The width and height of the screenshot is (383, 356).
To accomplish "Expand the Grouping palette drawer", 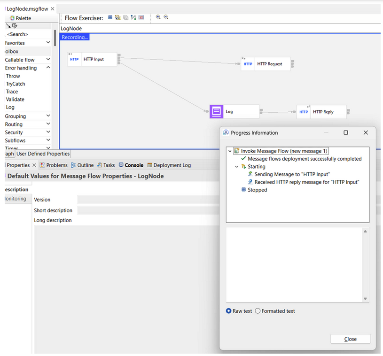I will [x=48, y=116].
